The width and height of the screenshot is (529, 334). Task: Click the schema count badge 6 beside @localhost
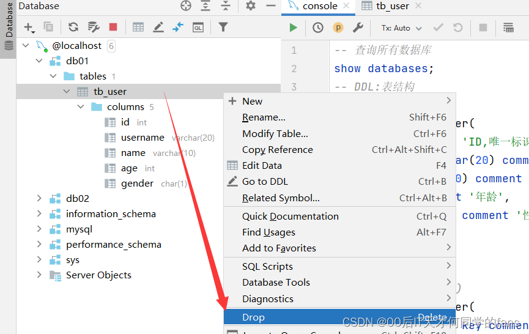[111, 45]
